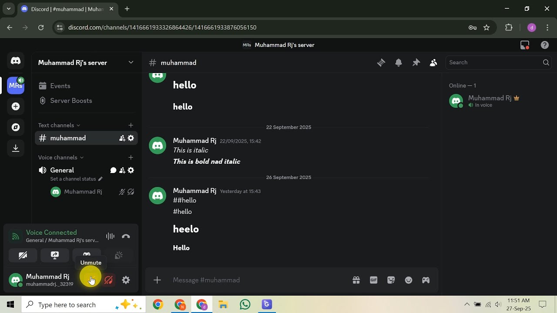Focus the channel Search field

pos(499,63)
